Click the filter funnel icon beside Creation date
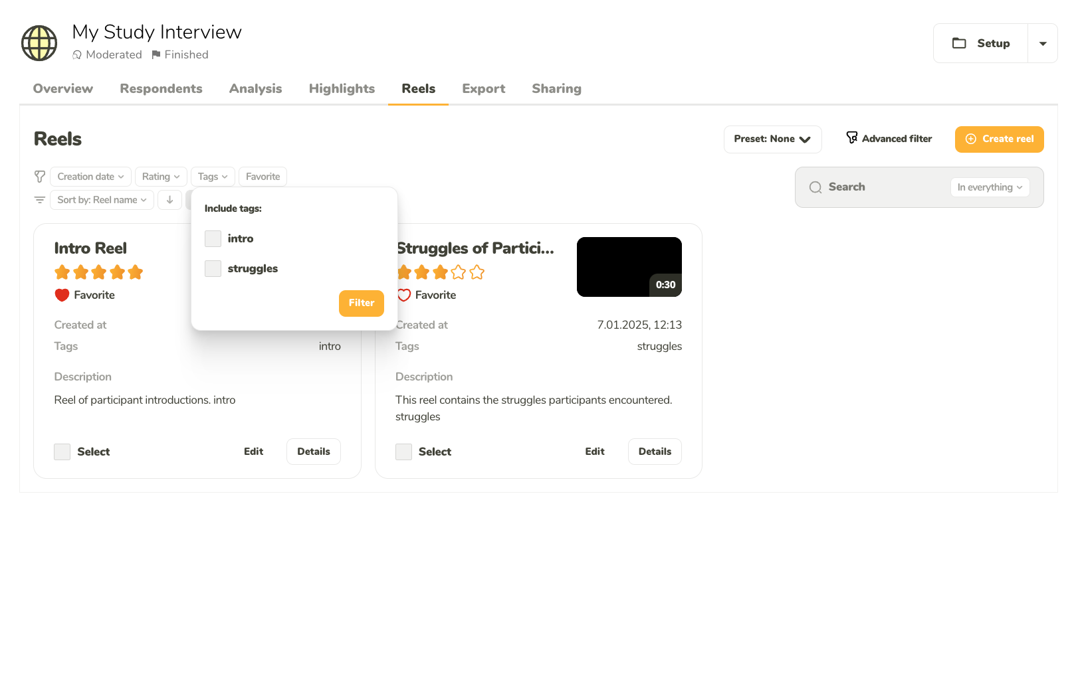The width and height of the screenshot is (1080, 684). pos(40,177)
